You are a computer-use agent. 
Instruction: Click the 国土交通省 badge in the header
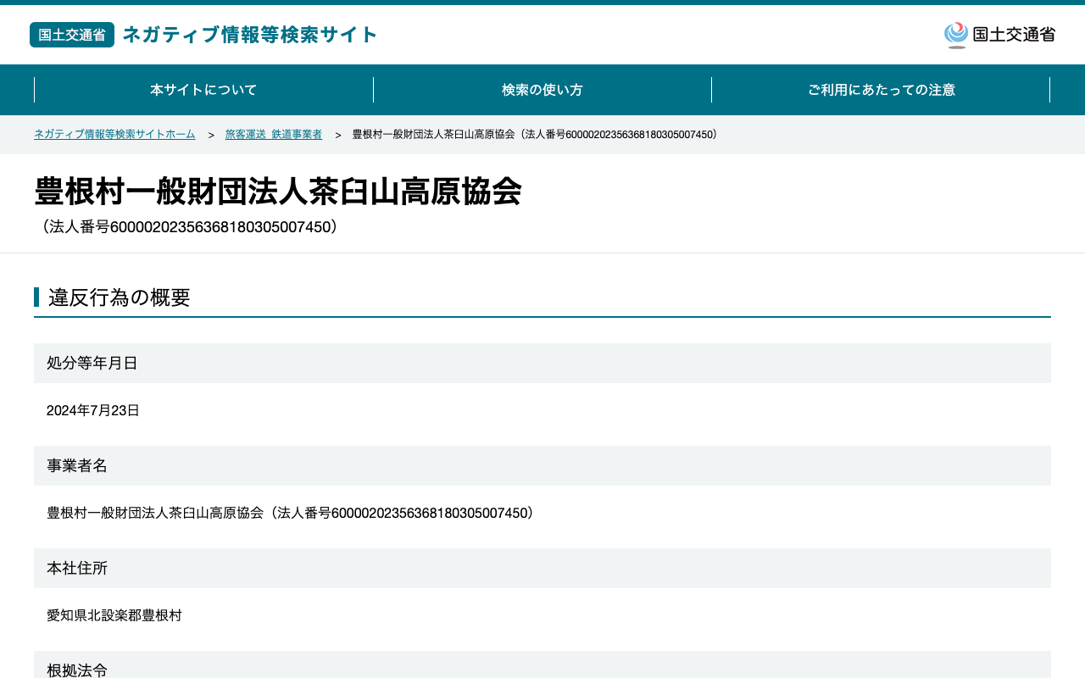(72, 35)
